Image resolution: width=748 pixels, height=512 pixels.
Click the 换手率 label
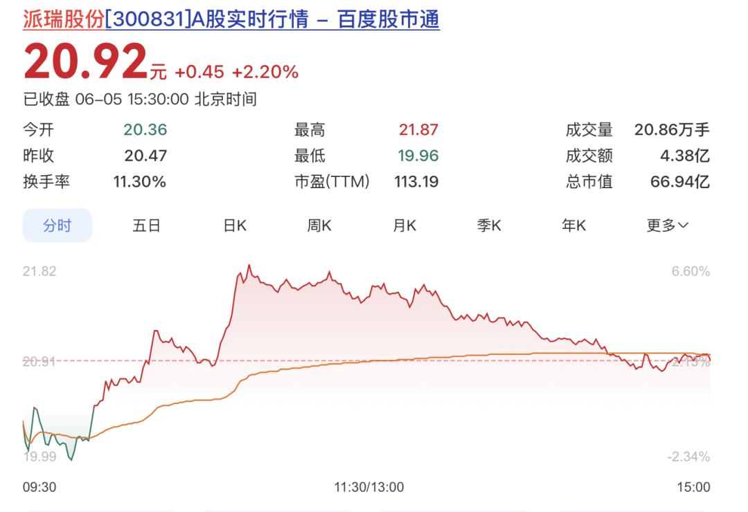click(x=46, y=182)
